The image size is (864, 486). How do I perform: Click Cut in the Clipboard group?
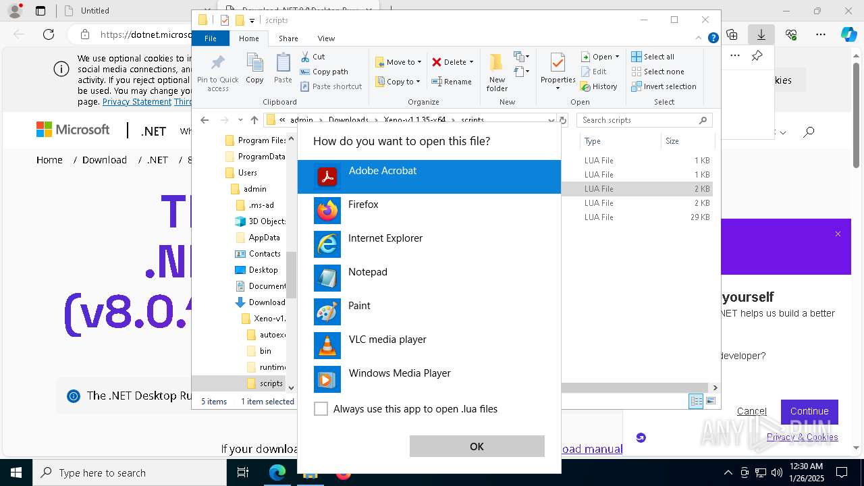click(x=313, y=57)
